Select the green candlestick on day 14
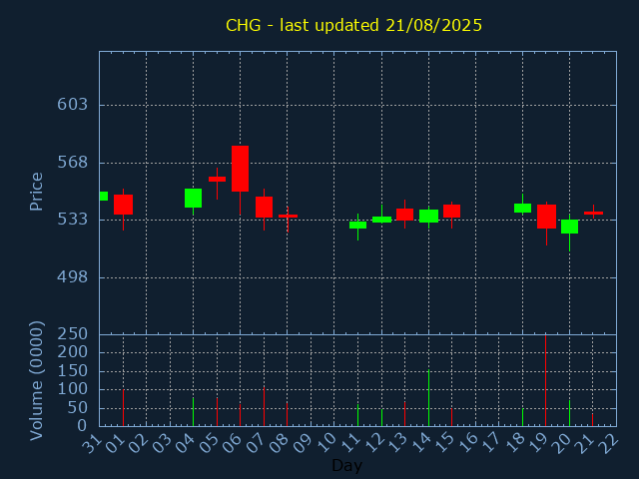The image size is (639, 479). tap(428, 216)
